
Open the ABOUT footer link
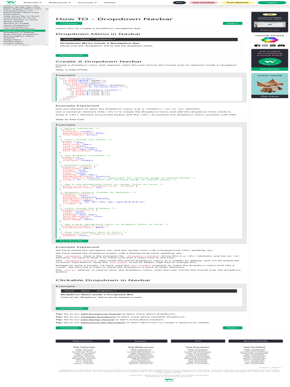point(276,368)
